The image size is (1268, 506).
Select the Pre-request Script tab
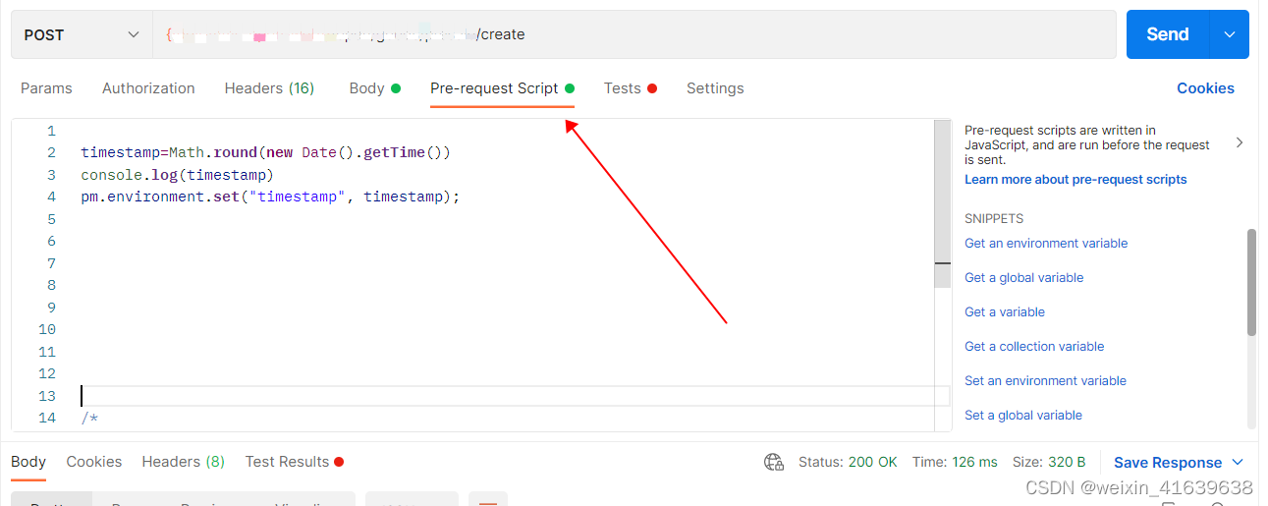(x=502, y=88)
